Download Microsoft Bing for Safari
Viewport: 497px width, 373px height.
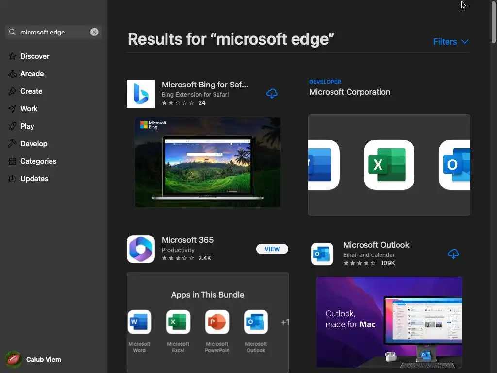pyautogui.click(x=272, y=94)
